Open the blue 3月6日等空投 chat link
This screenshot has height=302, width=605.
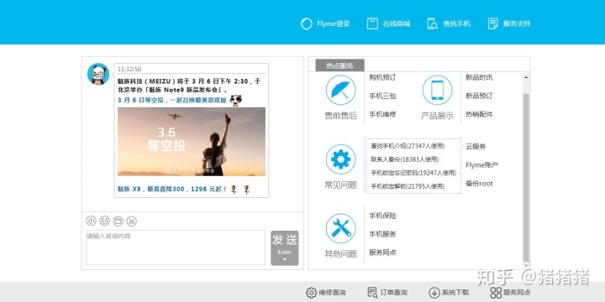(x=171, y=100)
